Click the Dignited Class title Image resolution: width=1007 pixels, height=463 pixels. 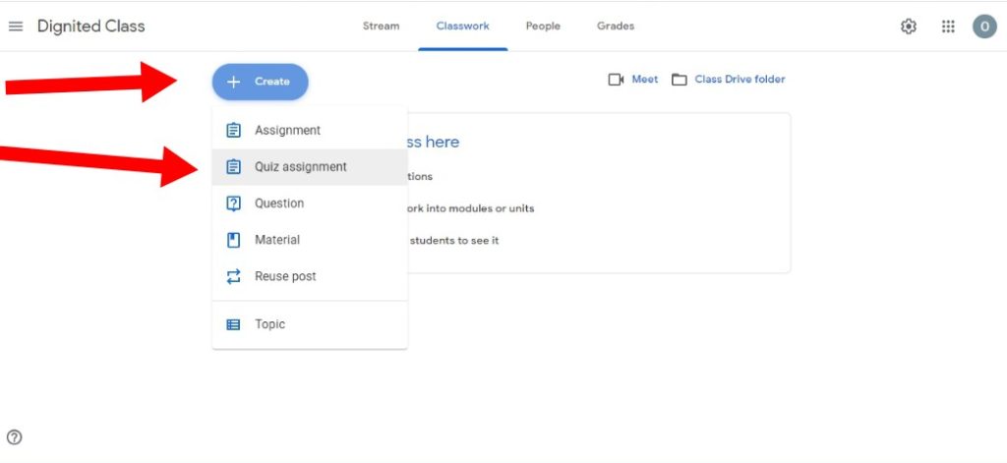(91, 27)
